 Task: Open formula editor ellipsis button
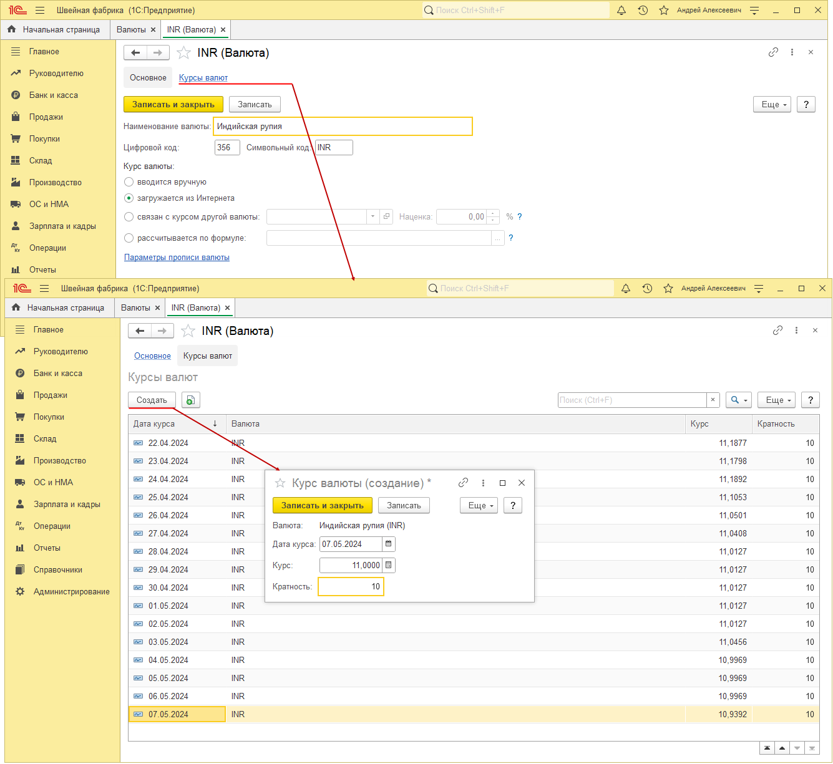[x=498, y=238]
